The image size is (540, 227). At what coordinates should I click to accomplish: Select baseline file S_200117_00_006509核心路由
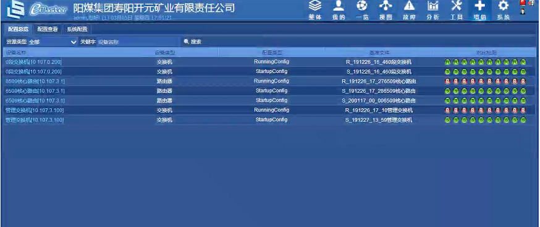click(379, 101)
